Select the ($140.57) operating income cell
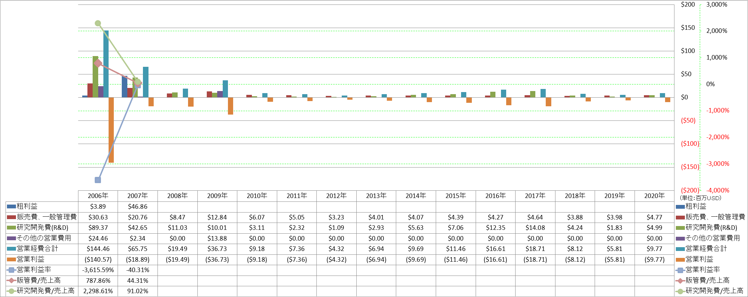 click(98, 259)
